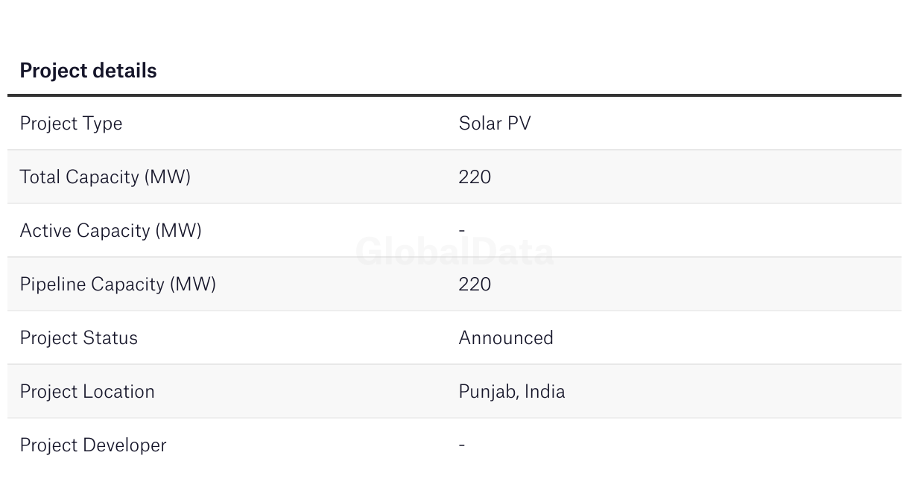Viewport: 909px width, 502px height.
Task: Click the dash value for Project Developer
Action: pos(462,445)
